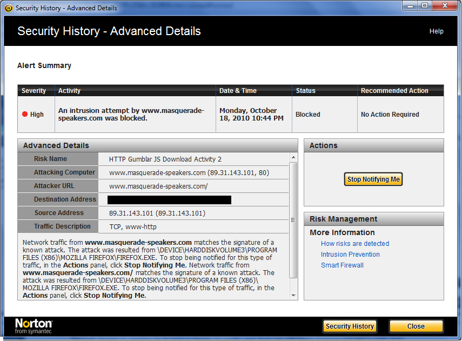Click the Advanced Details scrollbar thumb
This screenshot has width=462, height=341.
(293, 220)
